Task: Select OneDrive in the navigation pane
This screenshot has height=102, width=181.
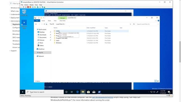Action: 41,49
